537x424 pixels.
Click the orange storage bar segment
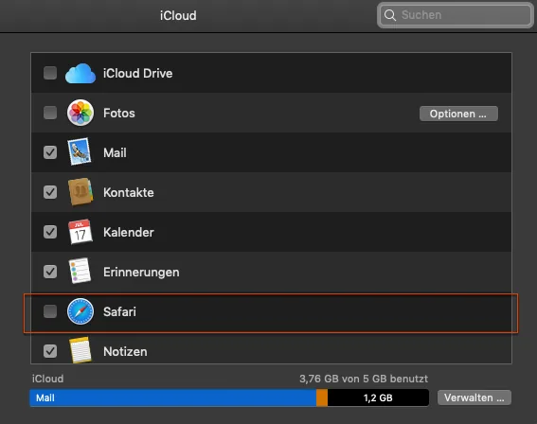[322, 397]
